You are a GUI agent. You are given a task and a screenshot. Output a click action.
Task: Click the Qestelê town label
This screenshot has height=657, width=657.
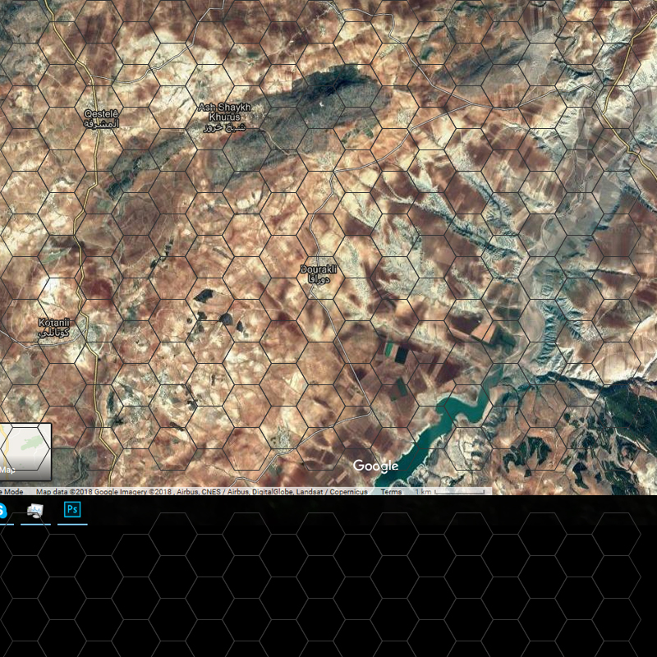(x=101, y=118)
